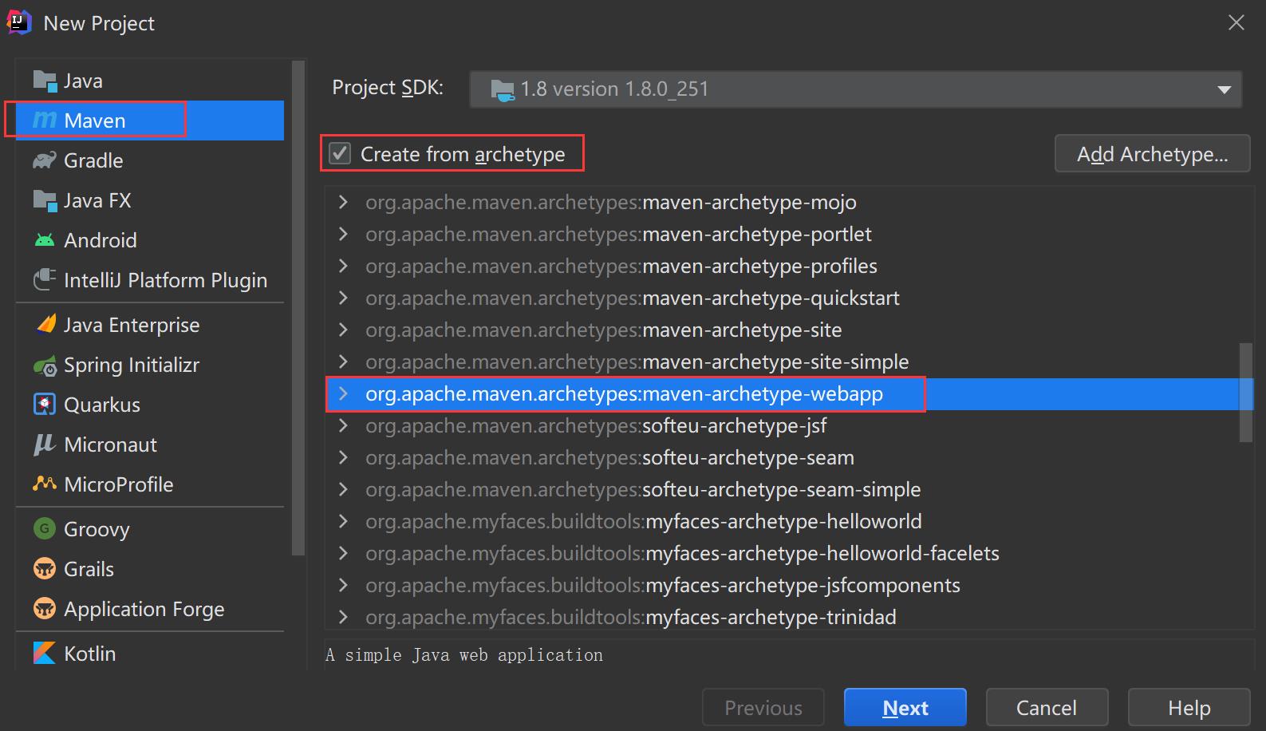Click archetype list vertical scrollbar thumb

tap(1246, 392)
